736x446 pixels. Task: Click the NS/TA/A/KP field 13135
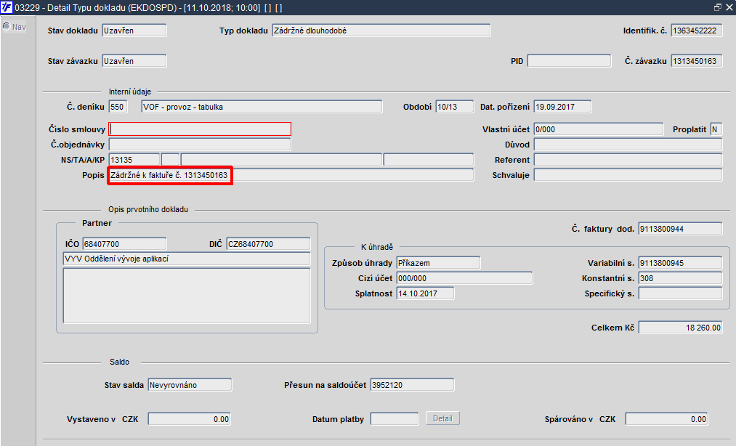[x=134, y=160]
